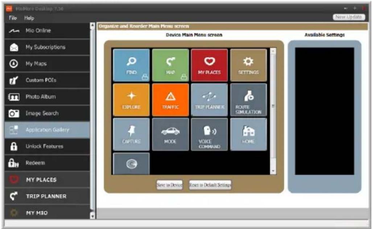This screenshot has height=229, width=372.
Task: Select the HOME house tile
Action: (248, 134)
